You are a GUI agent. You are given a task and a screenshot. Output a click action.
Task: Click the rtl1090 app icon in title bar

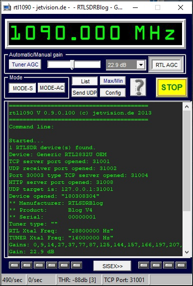pos(7,7)
